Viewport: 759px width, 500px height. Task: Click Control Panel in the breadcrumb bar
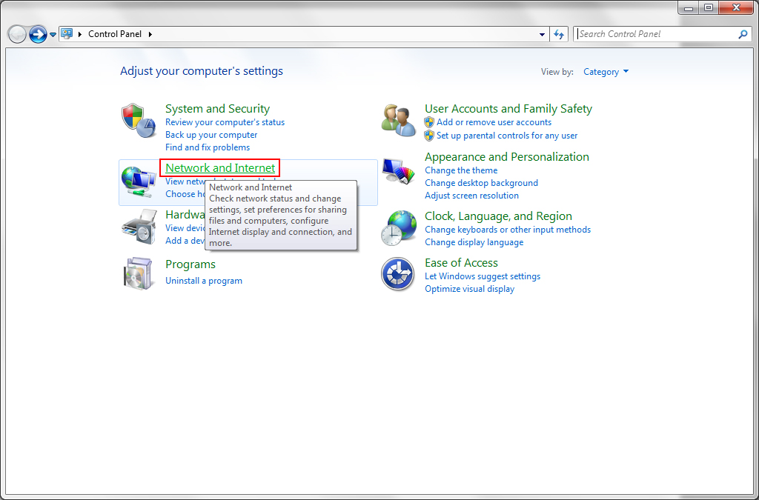(x=115, y=33)
